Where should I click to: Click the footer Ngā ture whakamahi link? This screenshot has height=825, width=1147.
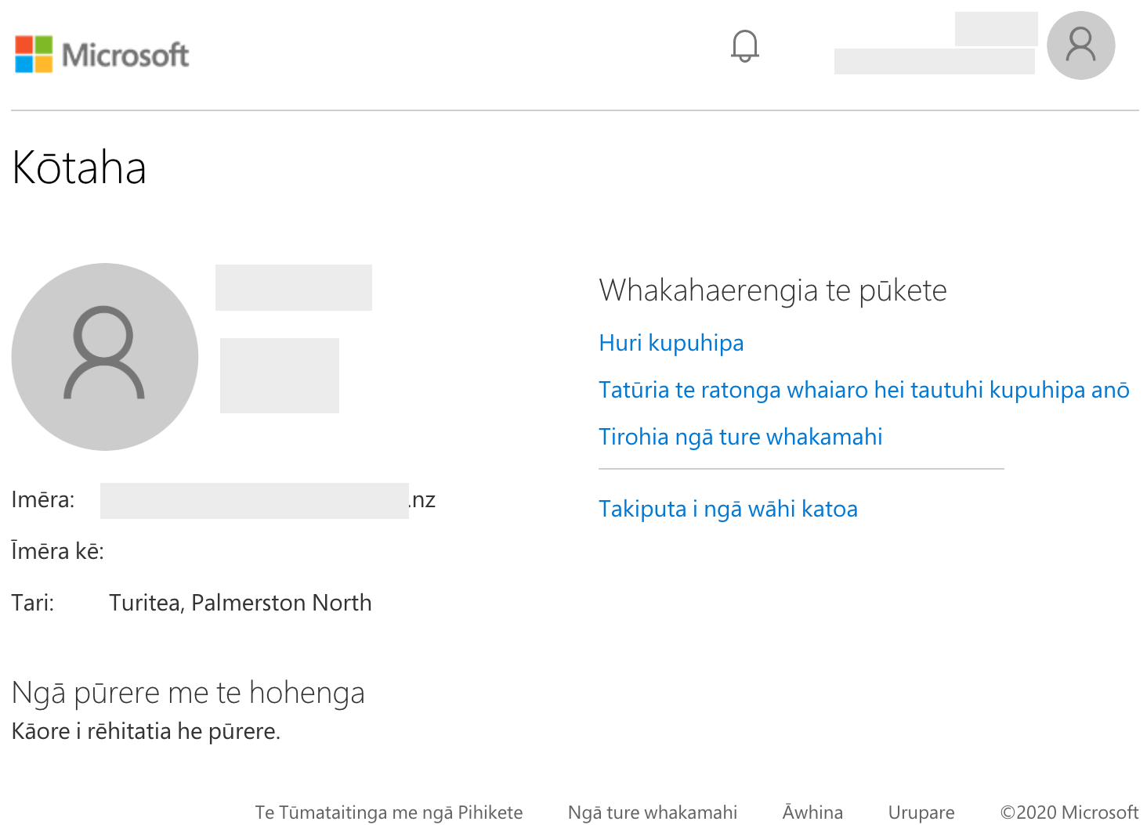click(652, 812)
